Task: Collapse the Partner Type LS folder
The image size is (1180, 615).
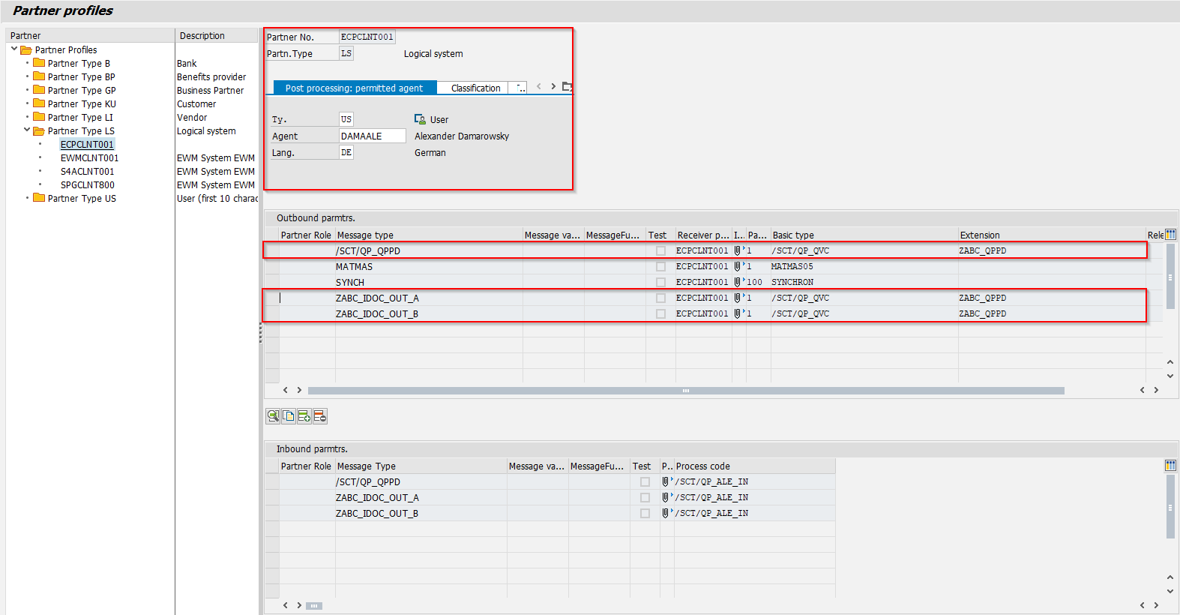Action: pos(27,130)
